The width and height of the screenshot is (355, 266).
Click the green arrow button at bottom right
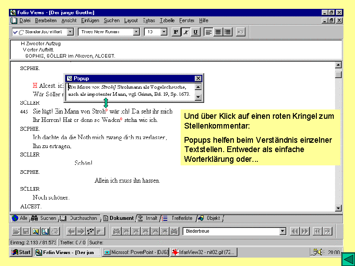[x=346, y=258]
